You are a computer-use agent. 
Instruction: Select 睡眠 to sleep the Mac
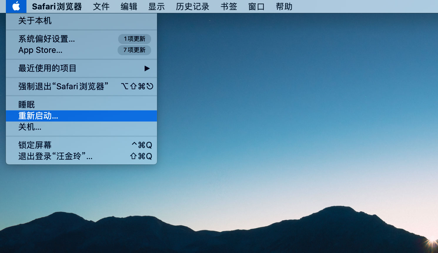[x=26, y=104]
